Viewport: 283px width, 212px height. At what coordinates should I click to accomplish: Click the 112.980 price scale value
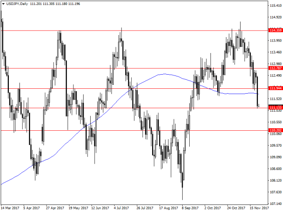pos(275,64)
